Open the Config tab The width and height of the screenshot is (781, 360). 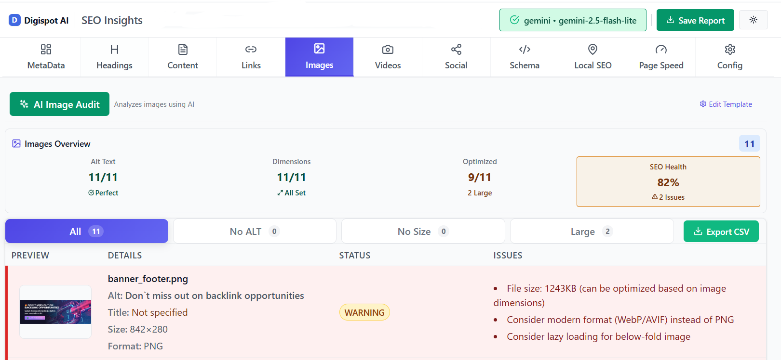tap(729, 57)
